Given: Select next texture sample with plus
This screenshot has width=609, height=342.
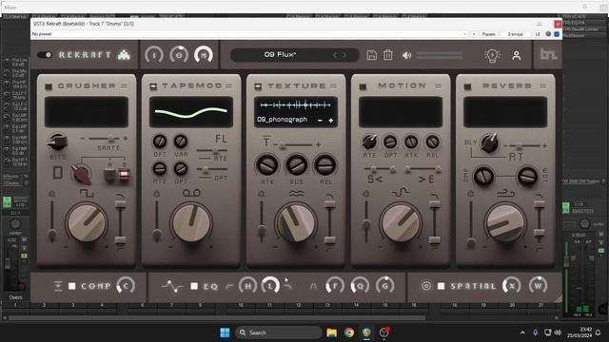Looking at the screenshot, I should [x=330, y=121].
